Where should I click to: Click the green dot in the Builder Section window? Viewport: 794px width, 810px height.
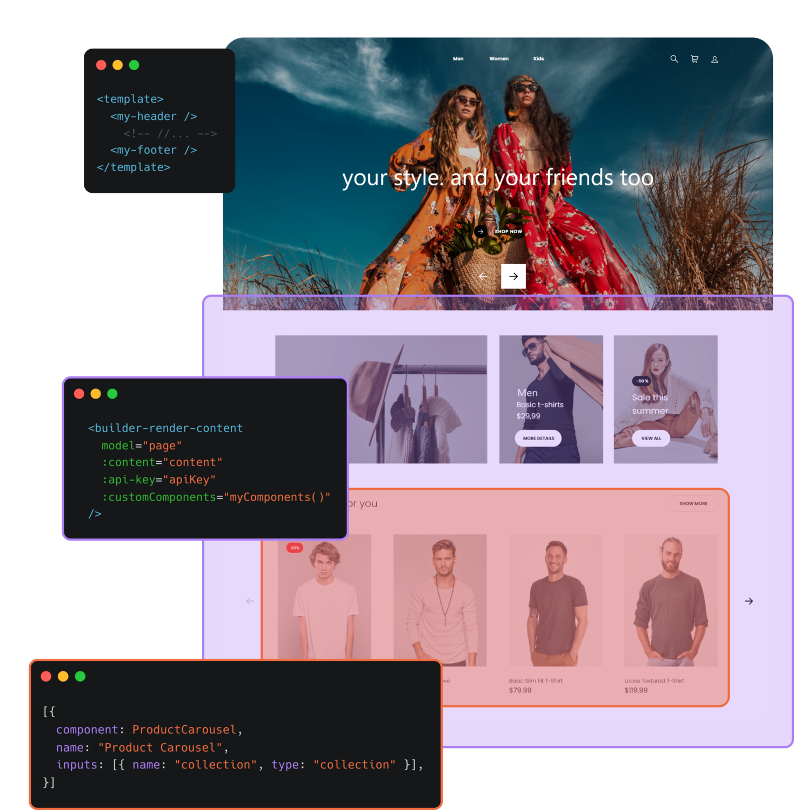[x=112, y=394]
